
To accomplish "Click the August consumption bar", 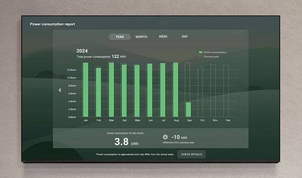I will pyautogui.click(x=176, y=89).
